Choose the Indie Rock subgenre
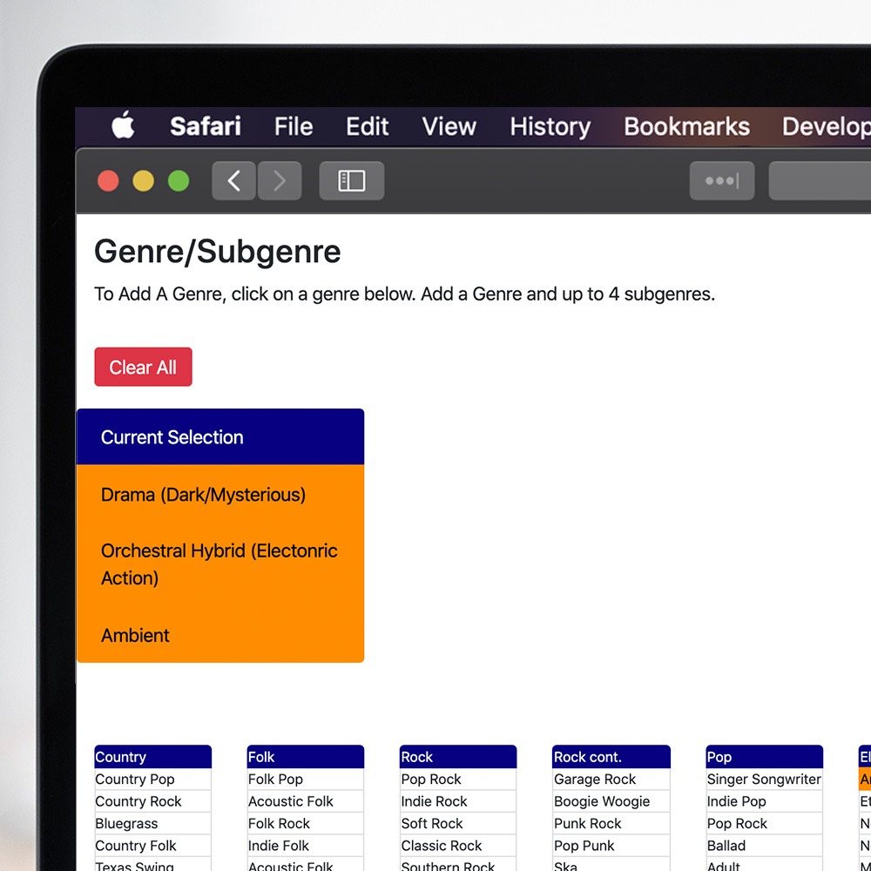 tap(458, 801)
